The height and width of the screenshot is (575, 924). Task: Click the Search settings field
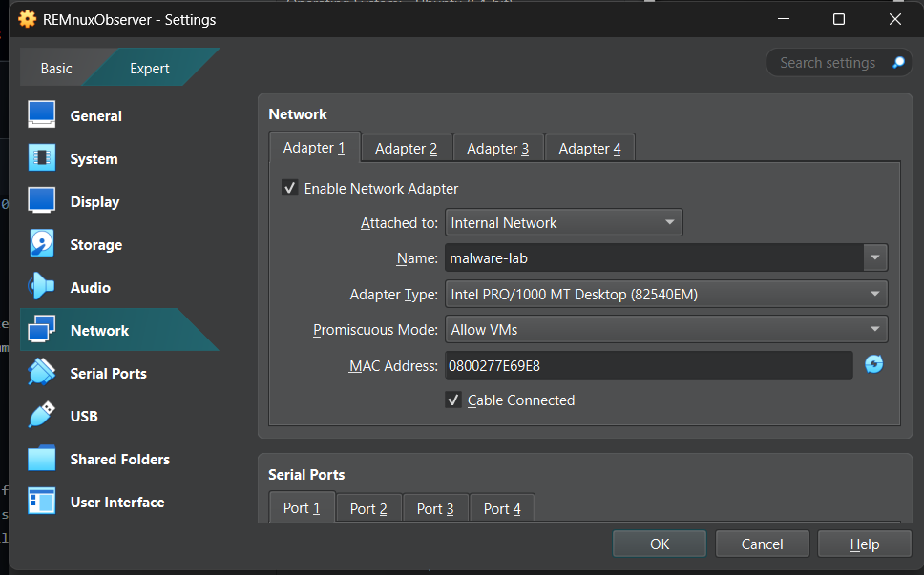coord(830,62)
